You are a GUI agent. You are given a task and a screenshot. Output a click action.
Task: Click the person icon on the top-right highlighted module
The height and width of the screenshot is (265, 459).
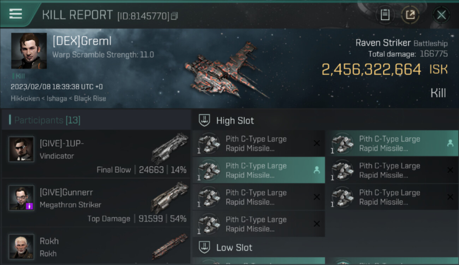point(450,143)
